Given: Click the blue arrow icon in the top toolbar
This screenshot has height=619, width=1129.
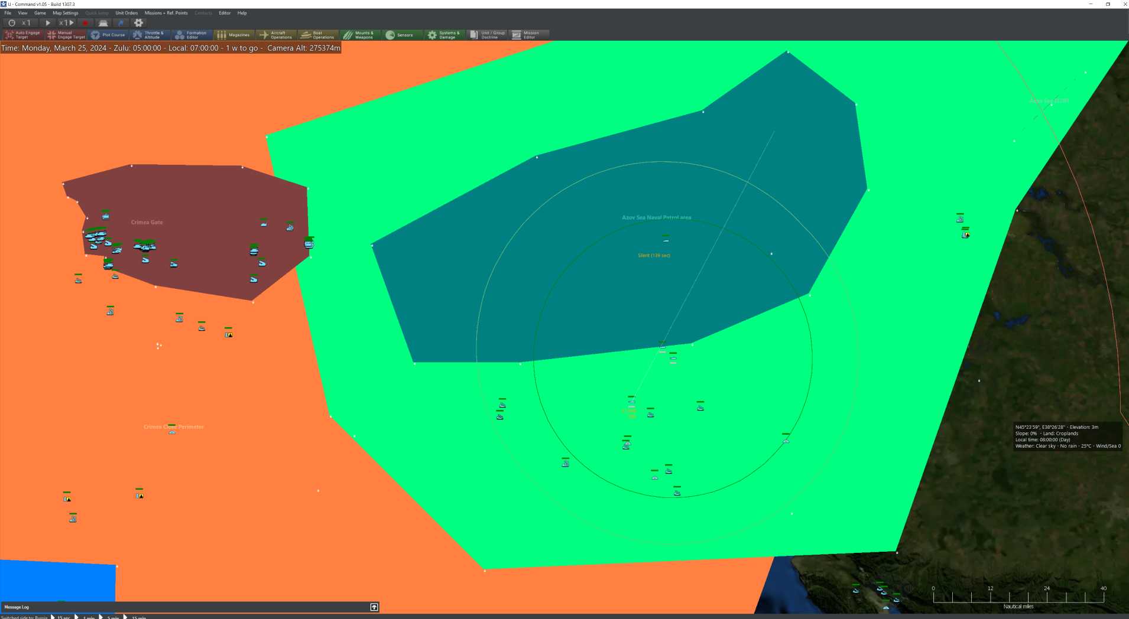Looking at the screenshot, I should 121,23.
